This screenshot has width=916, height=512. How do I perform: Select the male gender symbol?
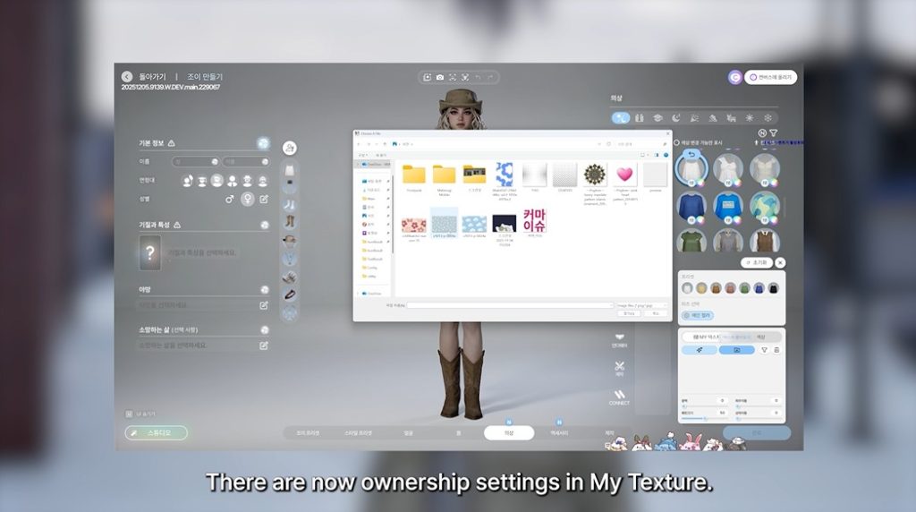(x=230, y=200)
